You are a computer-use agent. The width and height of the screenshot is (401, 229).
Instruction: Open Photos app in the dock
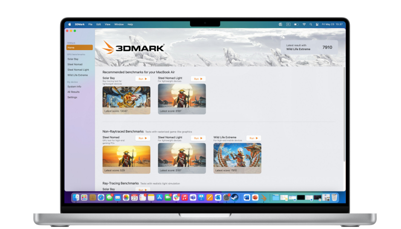[126, 197]
